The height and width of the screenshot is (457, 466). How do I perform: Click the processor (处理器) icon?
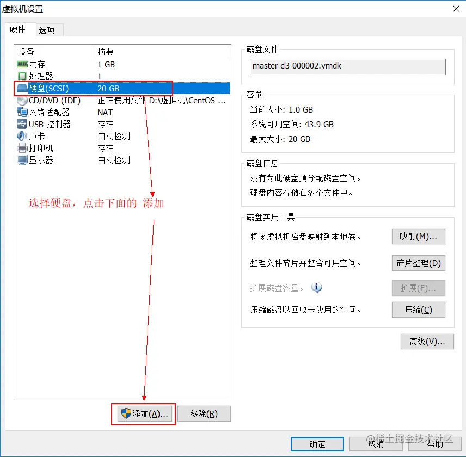[22, 76]
